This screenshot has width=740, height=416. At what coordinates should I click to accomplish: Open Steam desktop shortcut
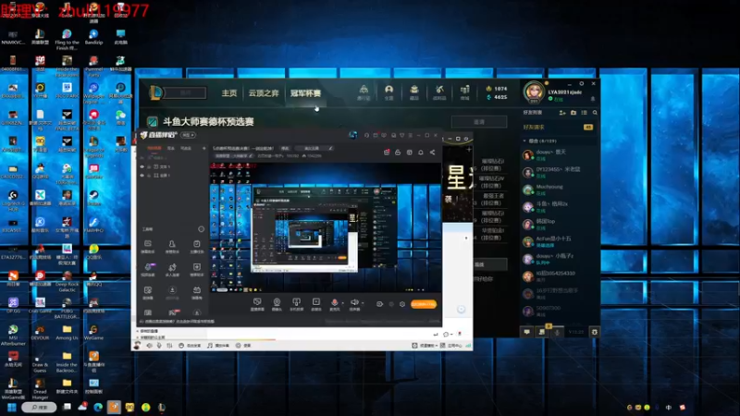coord(93,198)
